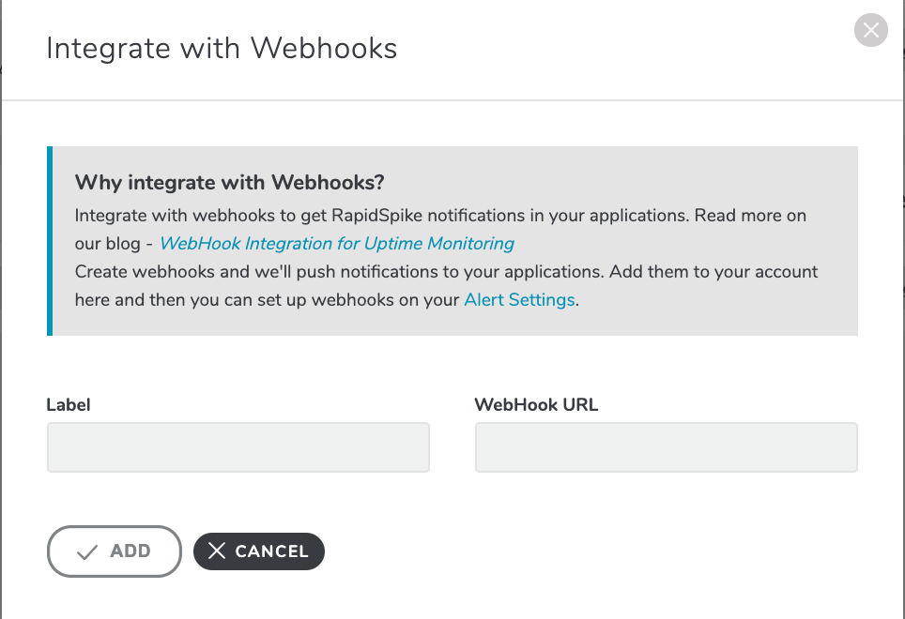
Task: Click "Read more on" text in info box
Action: coord(750,216)
